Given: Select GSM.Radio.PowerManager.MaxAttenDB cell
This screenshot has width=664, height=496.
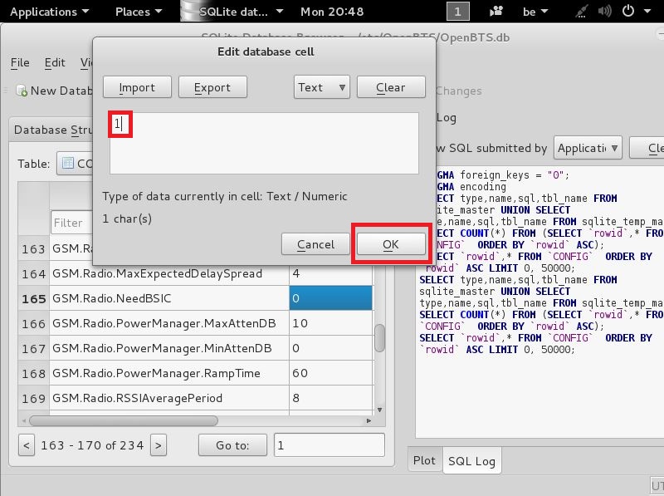Looking at the screenshot, I should (169, 323).
